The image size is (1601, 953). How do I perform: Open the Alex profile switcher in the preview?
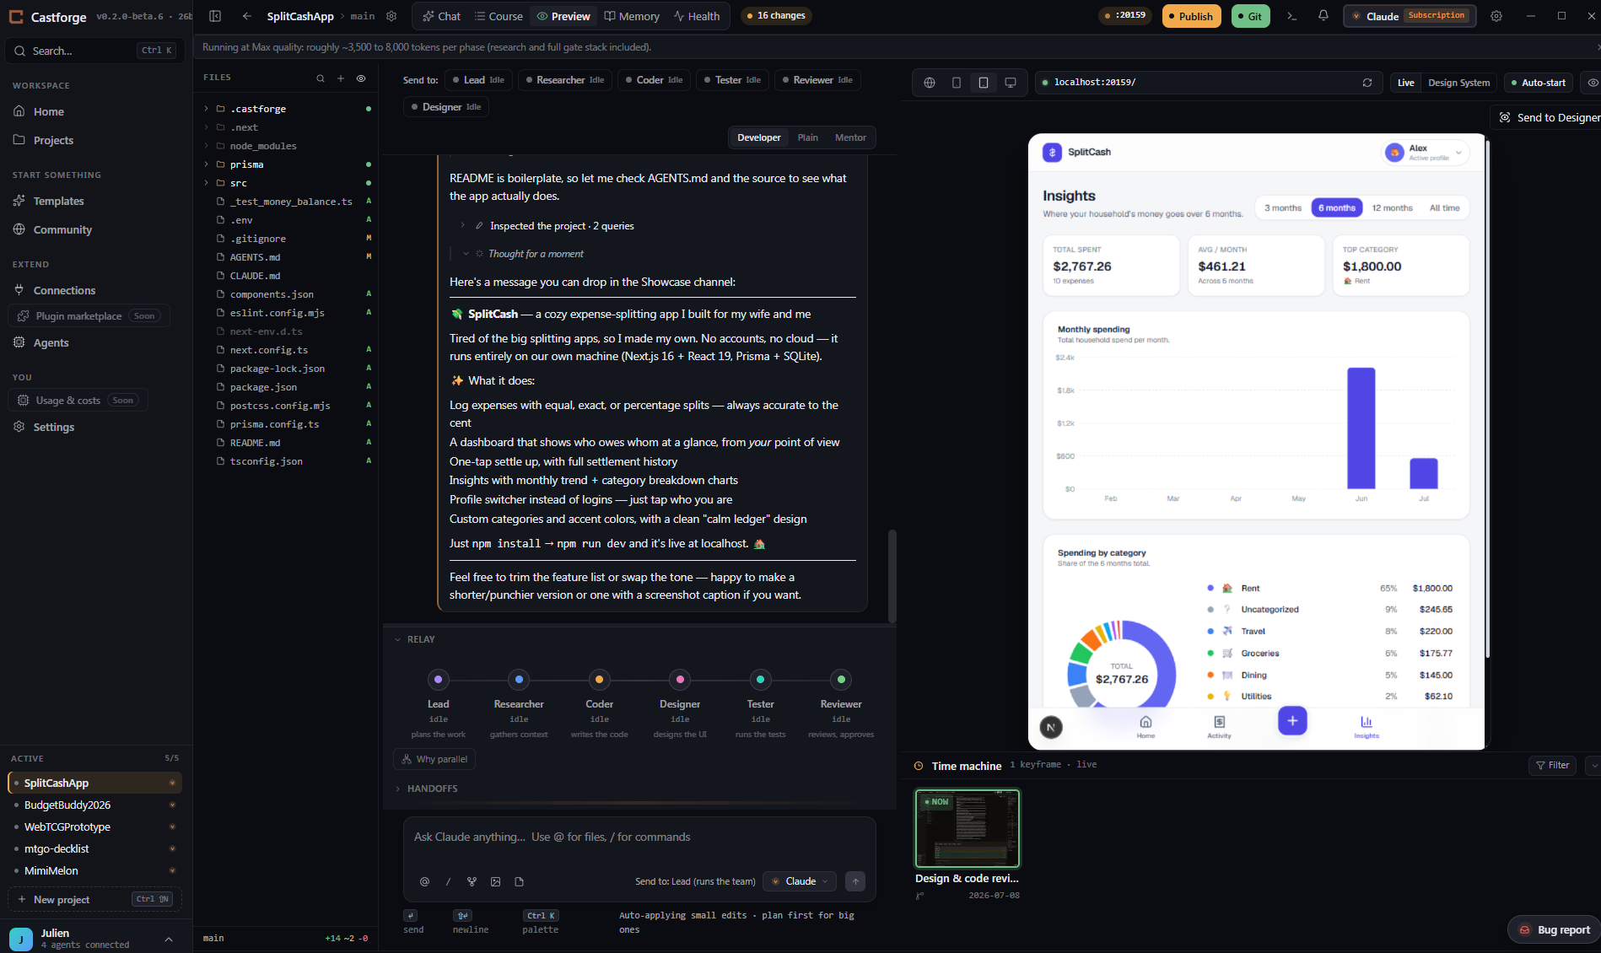1426,152
